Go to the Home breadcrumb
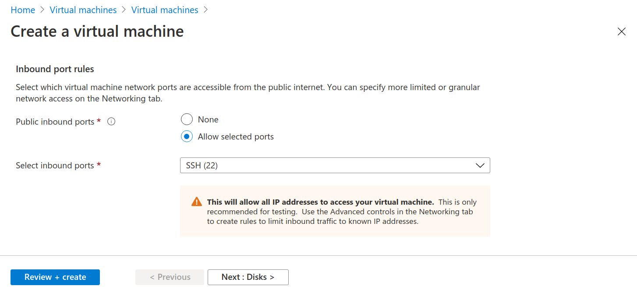 [x=23, y=10]
